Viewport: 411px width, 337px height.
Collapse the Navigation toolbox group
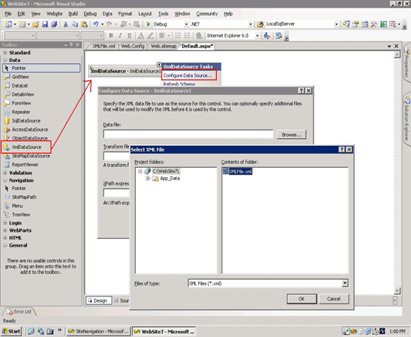(x=5, y=180)
